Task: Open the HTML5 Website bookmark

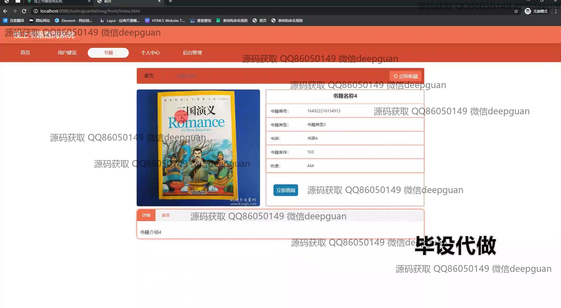Action: pos(165,20)
